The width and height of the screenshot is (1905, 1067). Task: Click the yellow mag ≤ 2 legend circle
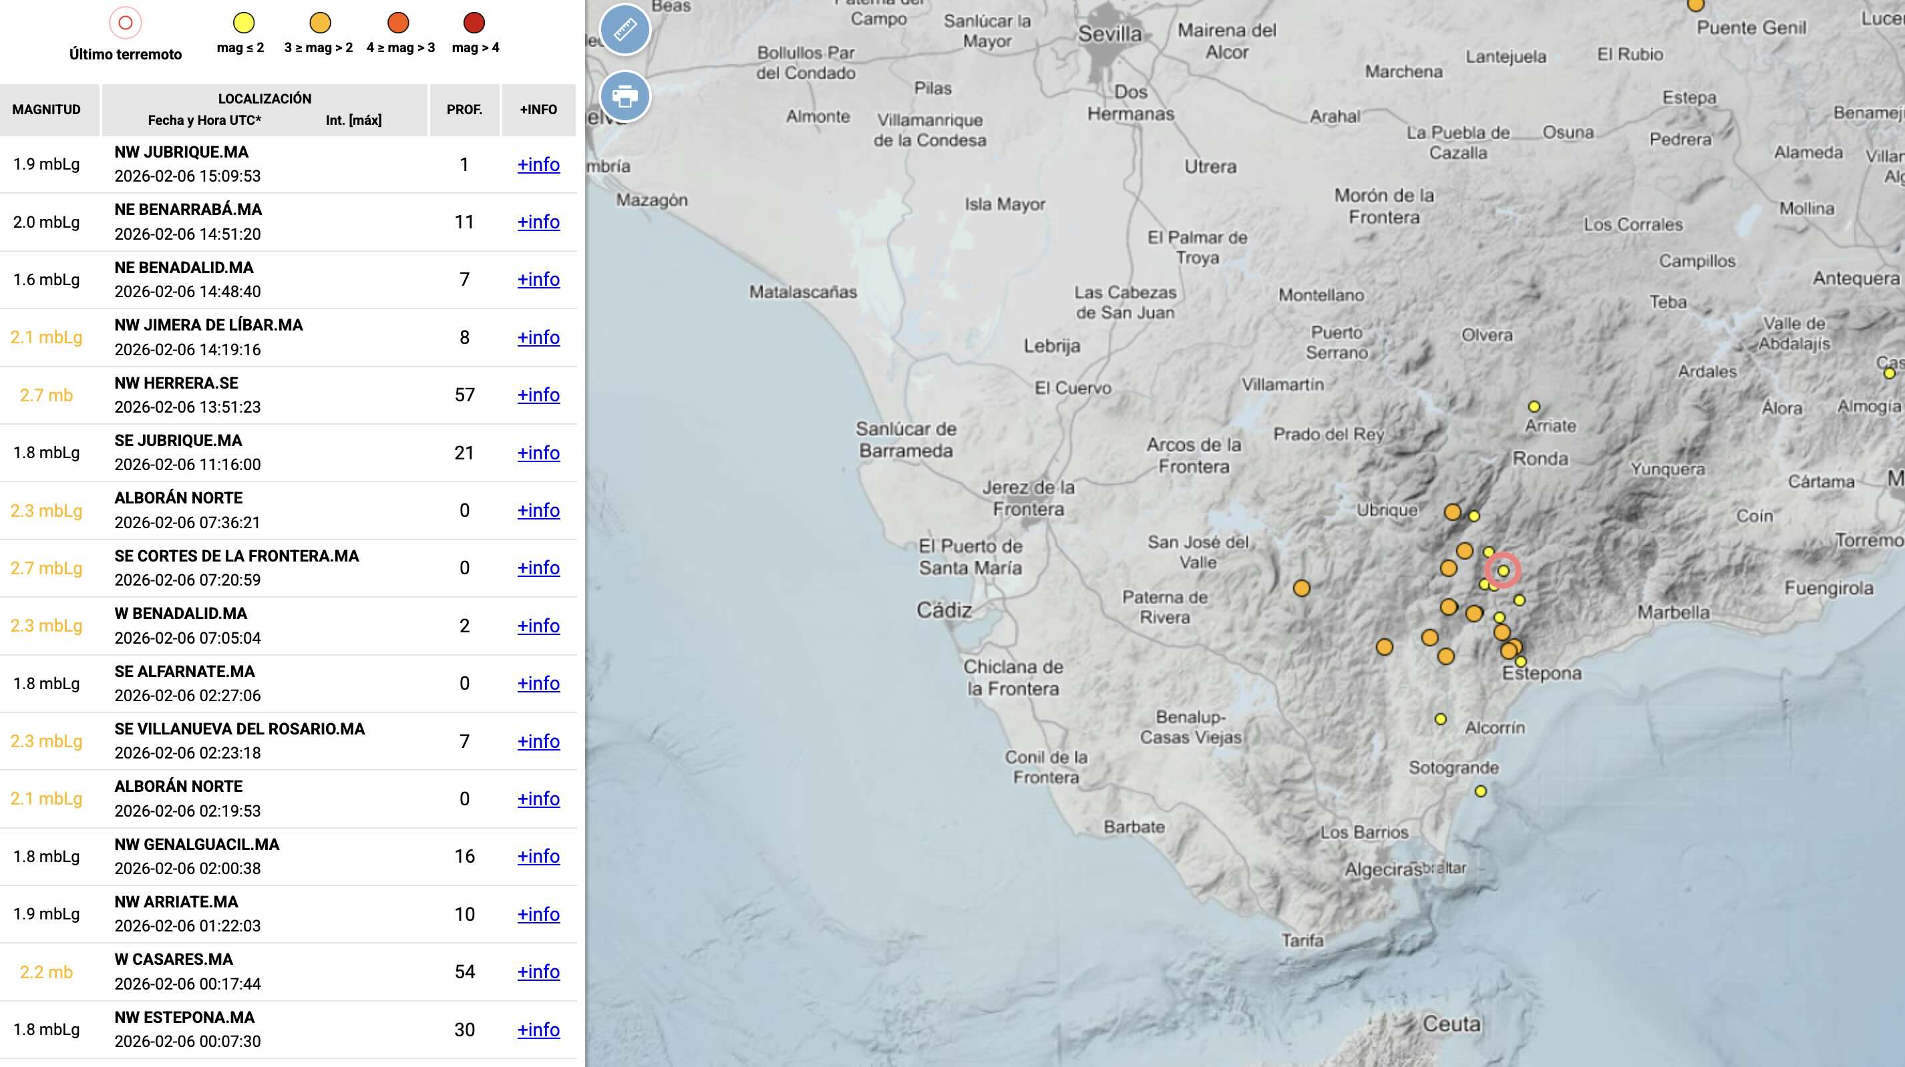[x=243, y=23]
